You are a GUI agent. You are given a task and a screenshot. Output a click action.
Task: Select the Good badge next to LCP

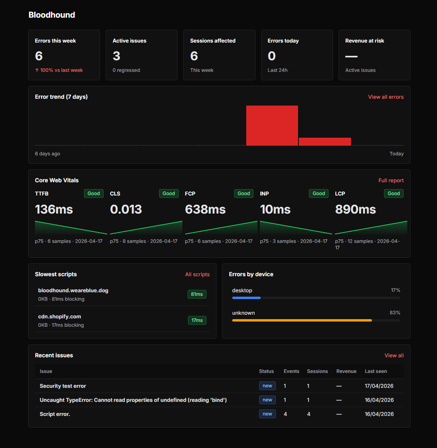[394, 193]
